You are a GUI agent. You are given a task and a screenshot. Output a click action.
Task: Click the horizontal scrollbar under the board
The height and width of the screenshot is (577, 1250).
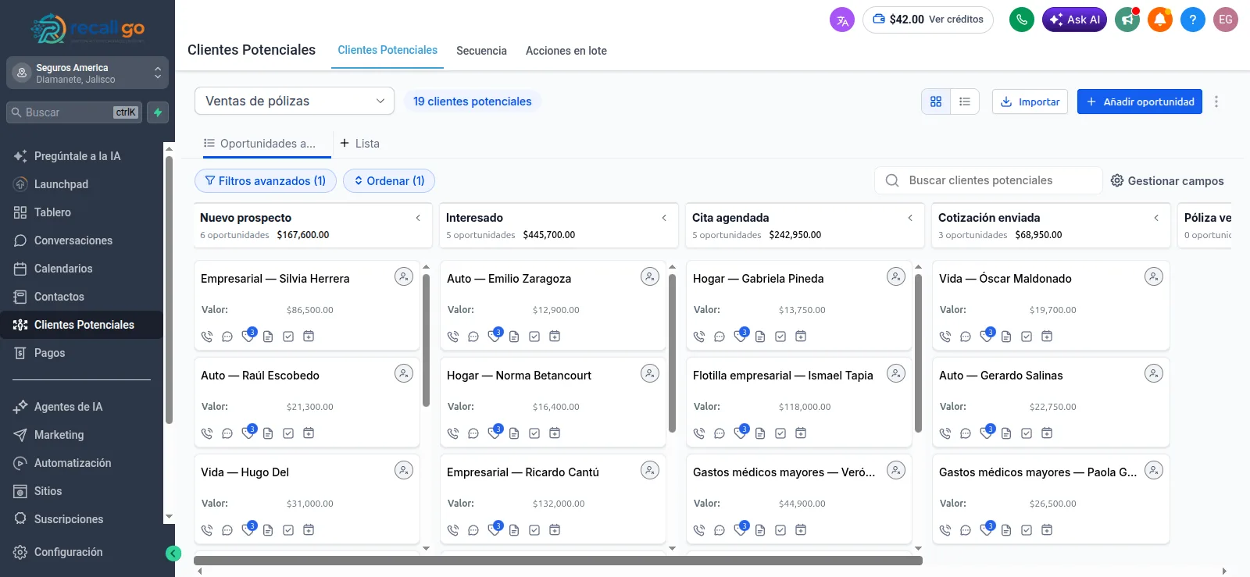click(558, 560)
